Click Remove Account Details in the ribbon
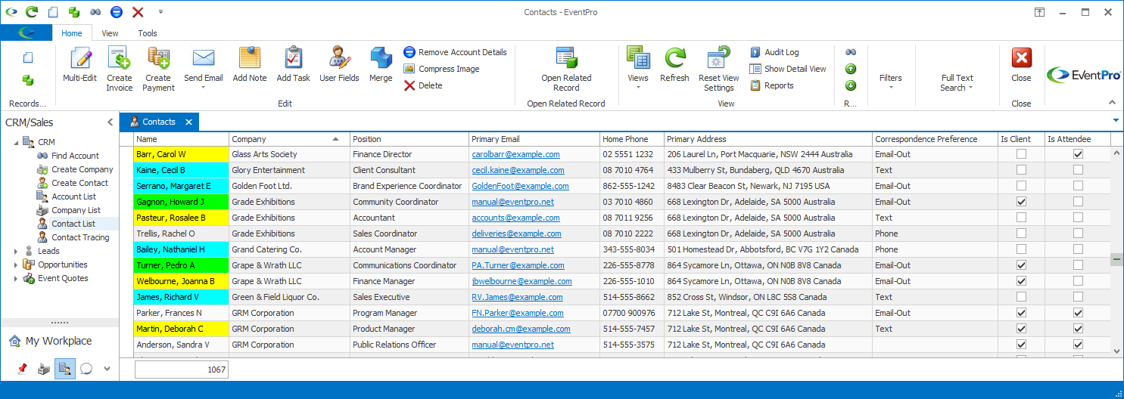Viewport: 1124px width, 399px height. [455, 52]
